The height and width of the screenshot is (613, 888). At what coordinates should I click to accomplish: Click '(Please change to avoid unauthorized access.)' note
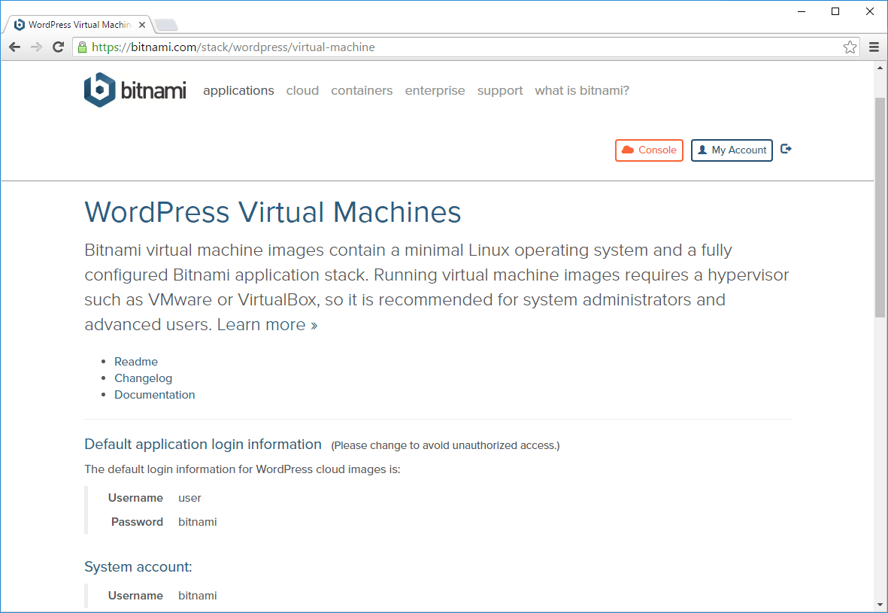[445, 445]
